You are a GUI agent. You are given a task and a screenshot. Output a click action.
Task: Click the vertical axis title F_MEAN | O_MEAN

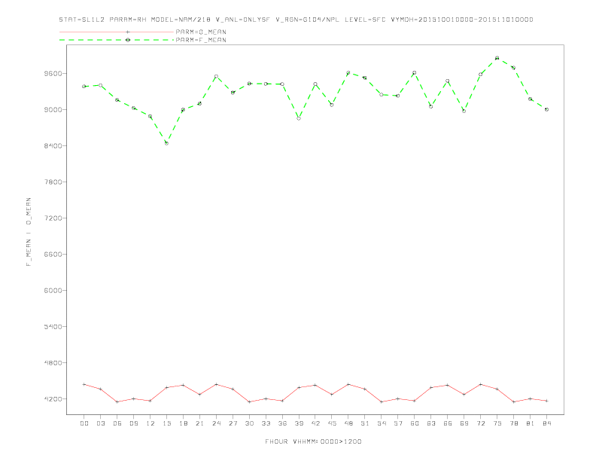[29, 232]
